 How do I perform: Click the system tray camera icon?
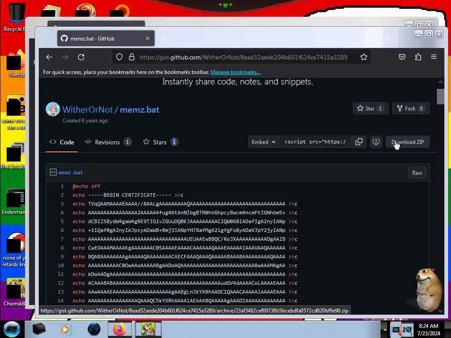point(407,329)
